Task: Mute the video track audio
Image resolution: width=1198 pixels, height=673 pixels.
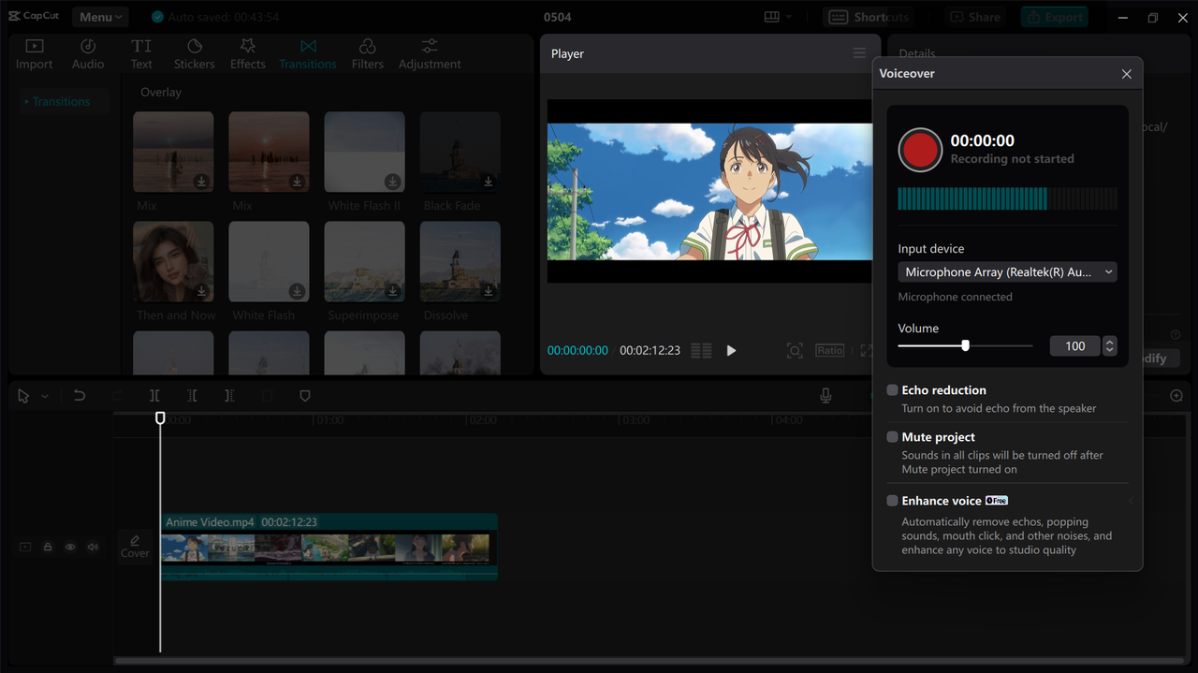Action: (x=93, y=547)
